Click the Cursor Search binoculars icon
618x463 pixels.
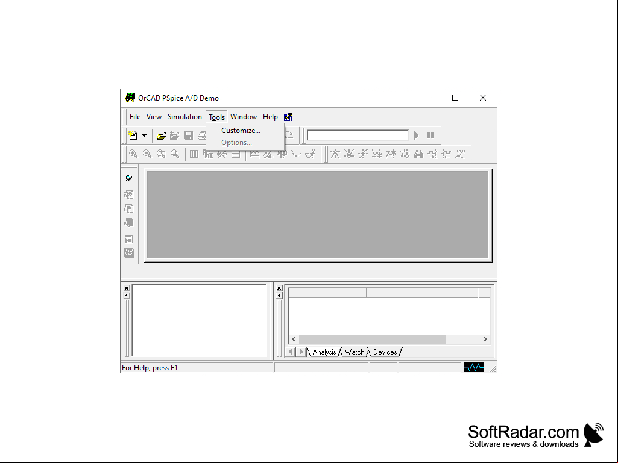[418, 154]
